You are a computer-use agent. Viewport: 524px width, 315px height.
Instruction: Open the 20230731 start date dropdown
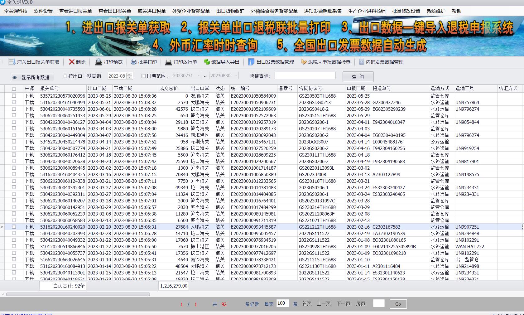[199, 75]
